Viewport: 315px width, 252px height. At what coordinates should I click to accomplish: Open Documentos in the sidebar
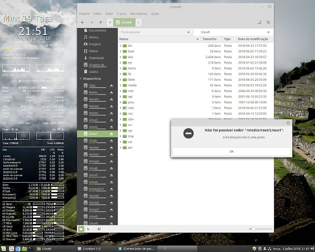point(97,31)
